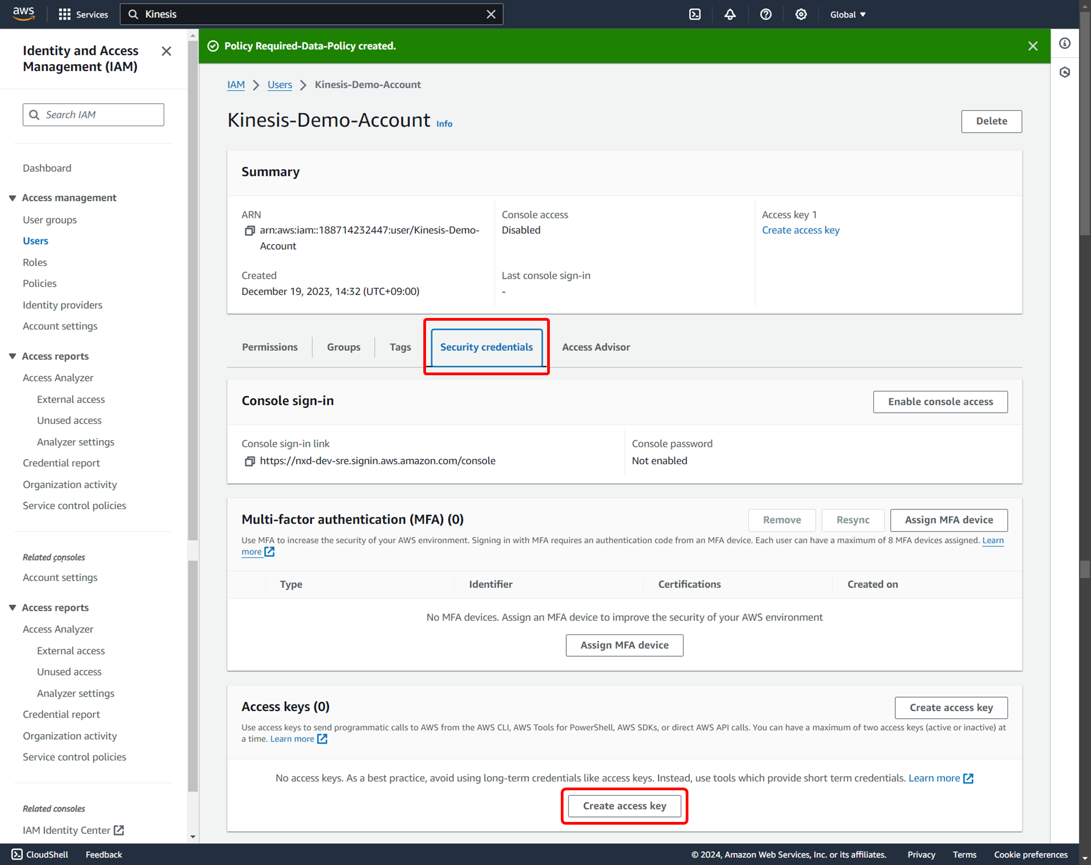
Task: Open the settings gear in top bar
Action: pyautogui.click(x=801, y=14)
